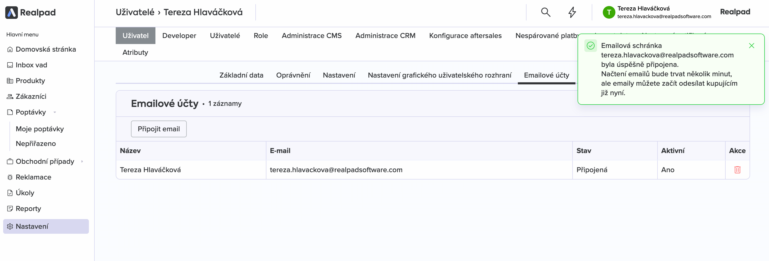
Task: Open the lightning bolt quick actions
Action: pos(572,12)
